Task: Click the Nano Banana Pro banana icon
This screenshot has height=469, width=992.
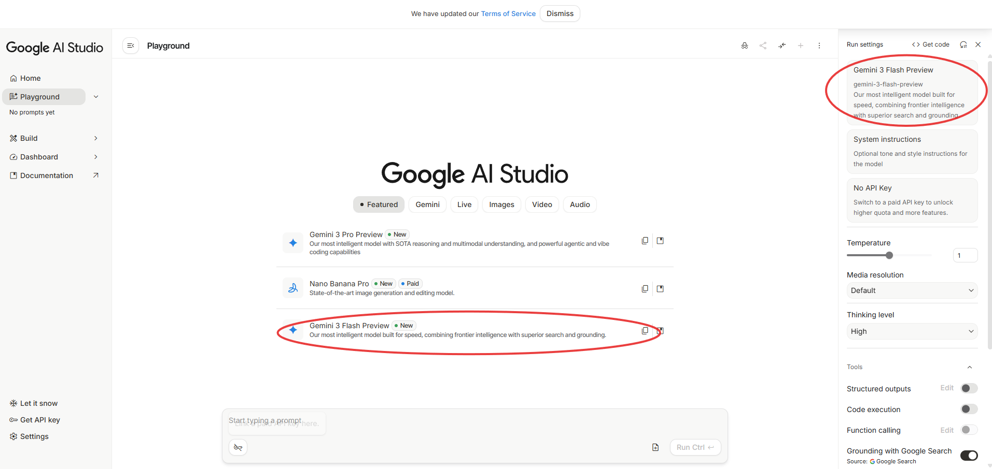Action: [293, 288]
